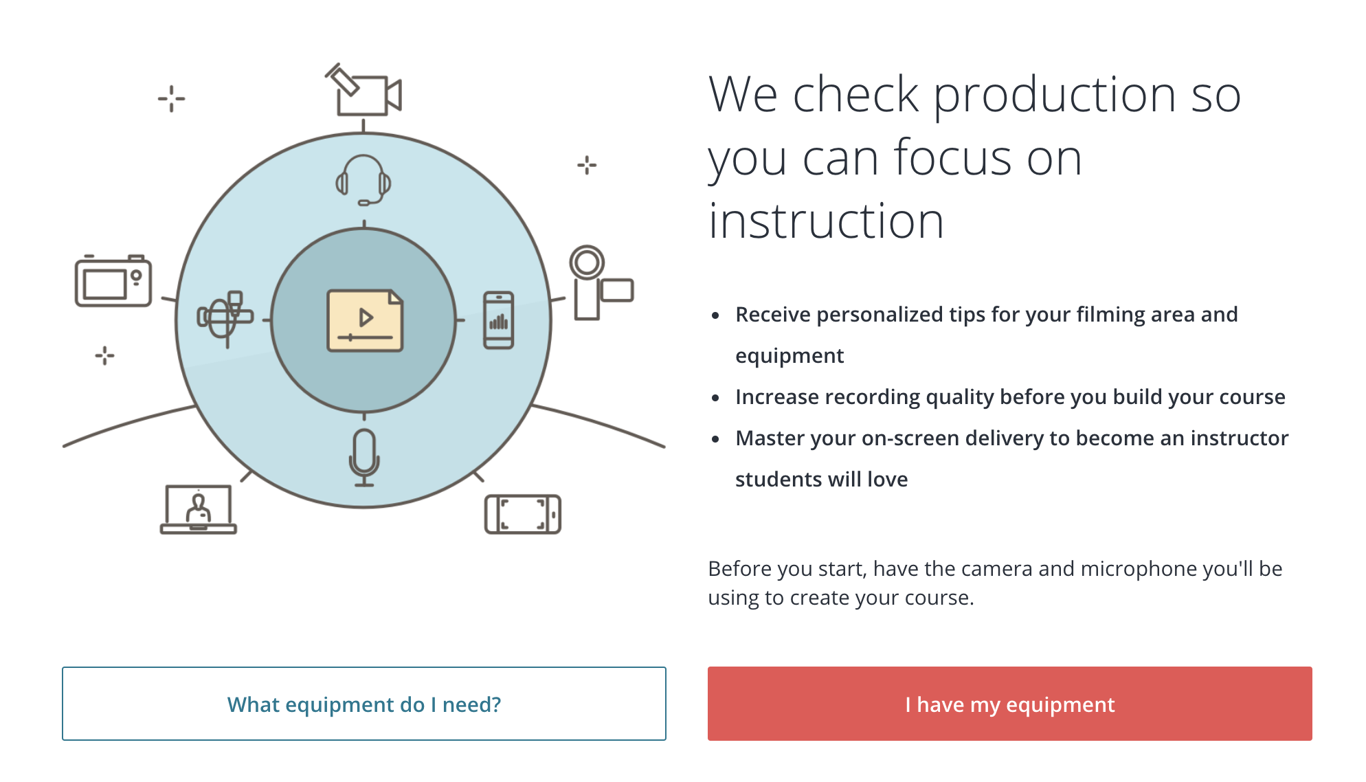Select the landscape phone camera icon
Viewport: 1366px width, 782px height.
click(523, 514)
